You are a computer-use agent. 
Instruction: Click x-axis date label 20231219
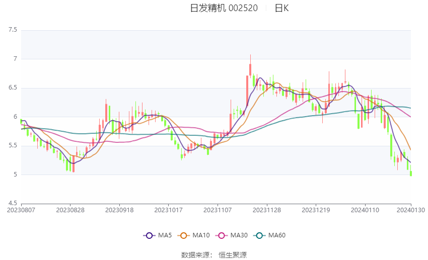click(316, 210)
